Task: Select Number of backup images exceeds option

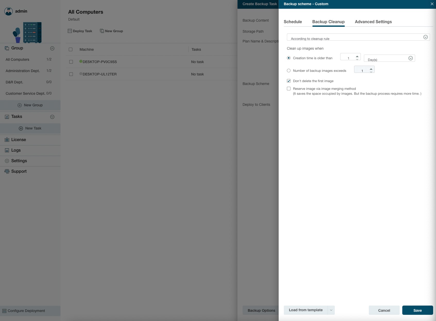Action: [x=289, y=71]
